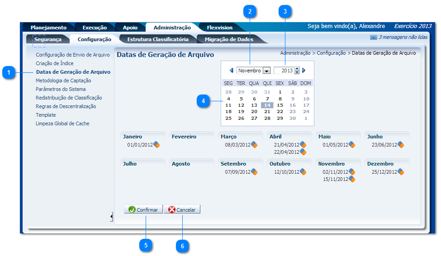Screen dimensions: 441x256
Task: Open the Estrutura Classificatória tab
Action: tap(158, 39)
